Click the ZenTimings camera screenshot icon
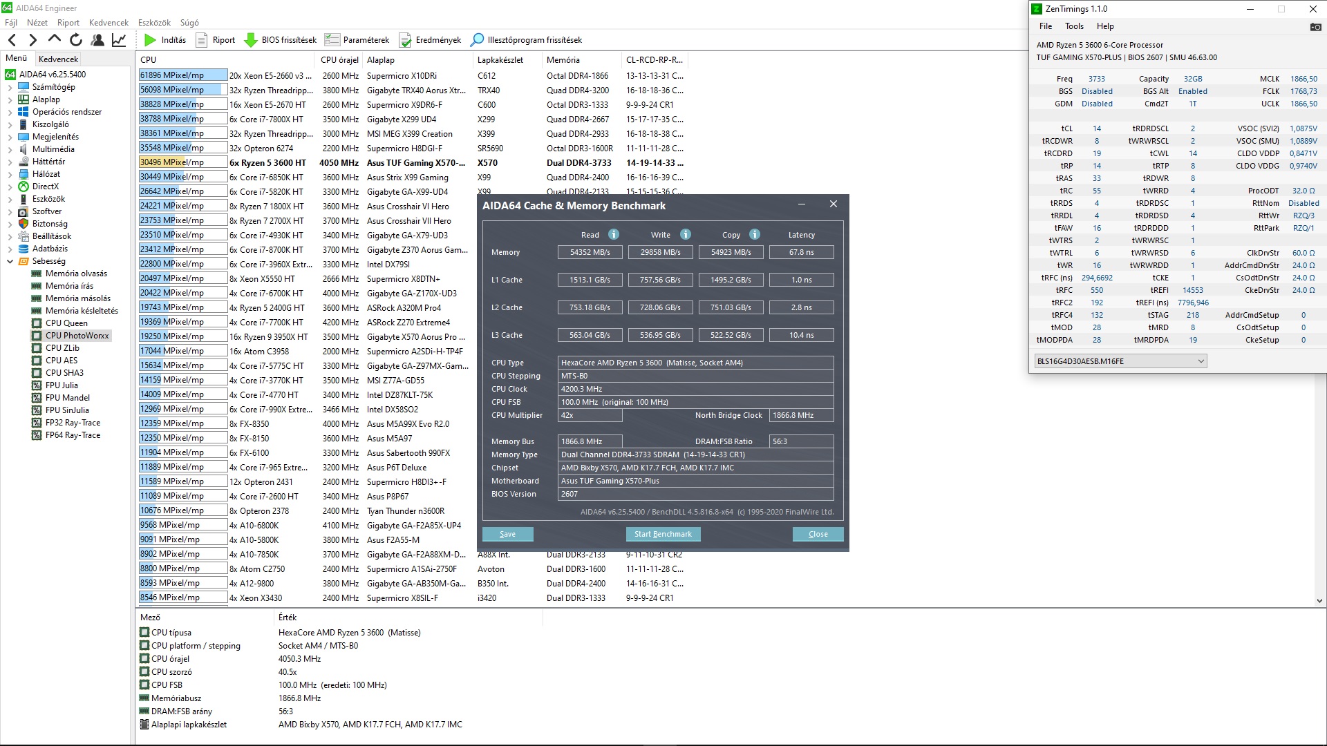The height and width of the screenshot is (746, 1327). 1315,27
